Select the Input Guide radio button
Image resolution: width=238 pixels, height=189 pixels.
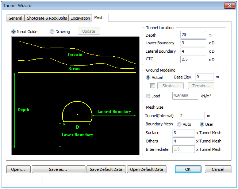(x=14, y=32)
